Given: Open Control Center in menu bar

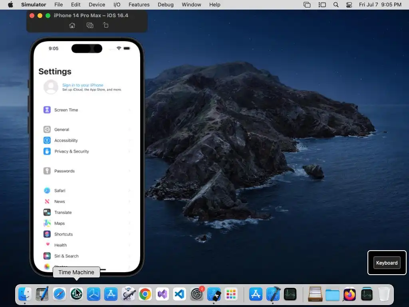Looking at the screenshot, I should [x=349, y=5].
